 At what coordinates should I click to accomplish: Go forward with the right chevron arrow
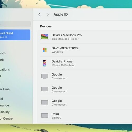click(x=48, y=14)
